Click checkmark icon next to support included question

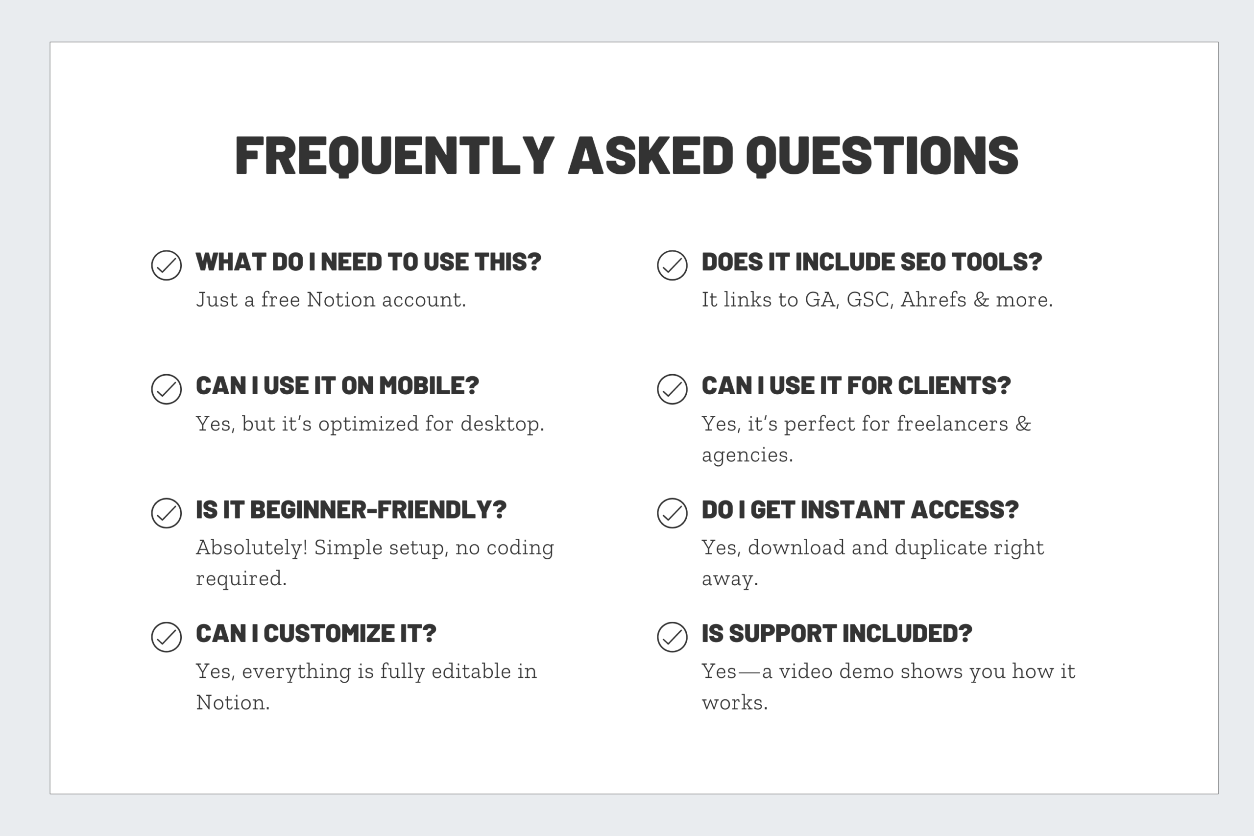coord(672,637)
